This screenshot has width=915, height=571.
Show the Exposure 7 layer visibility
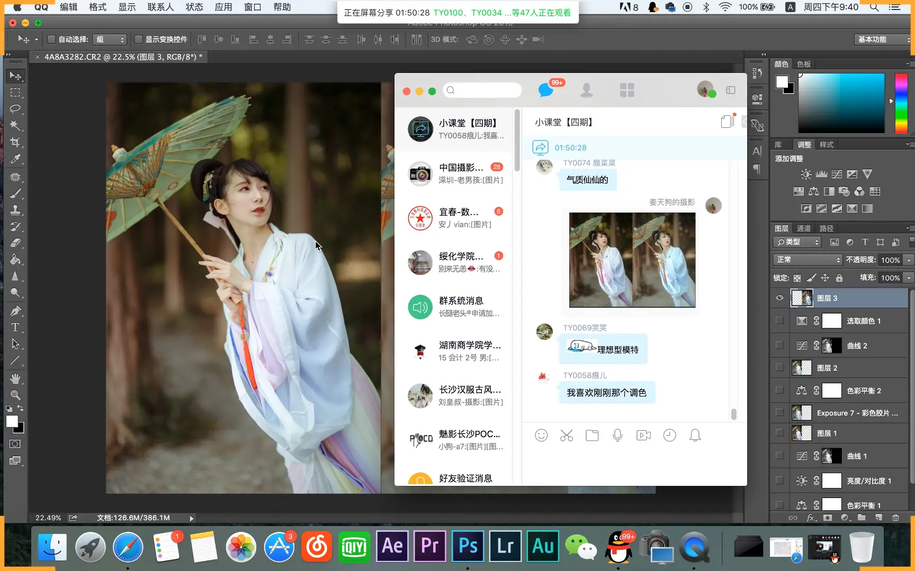click(x=779, y=412)
